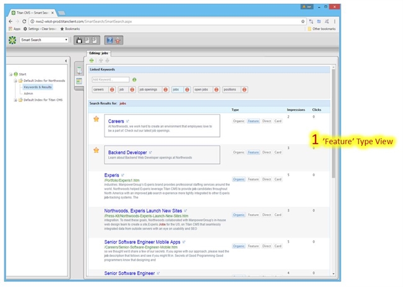Open the Smart Search dropdown
403x287 pixels.
pos(44,40)
